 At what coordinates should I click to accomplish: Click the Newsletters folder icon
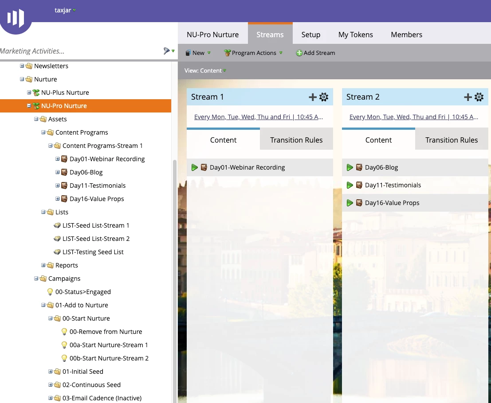coord(29,66)
